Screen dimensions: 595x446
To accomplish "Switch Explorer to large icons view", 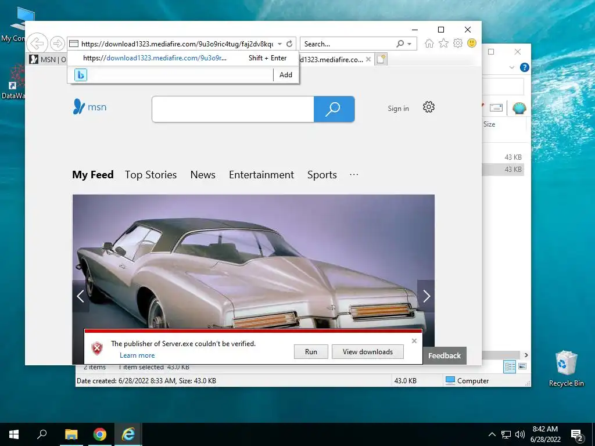I will pos(522,366).
